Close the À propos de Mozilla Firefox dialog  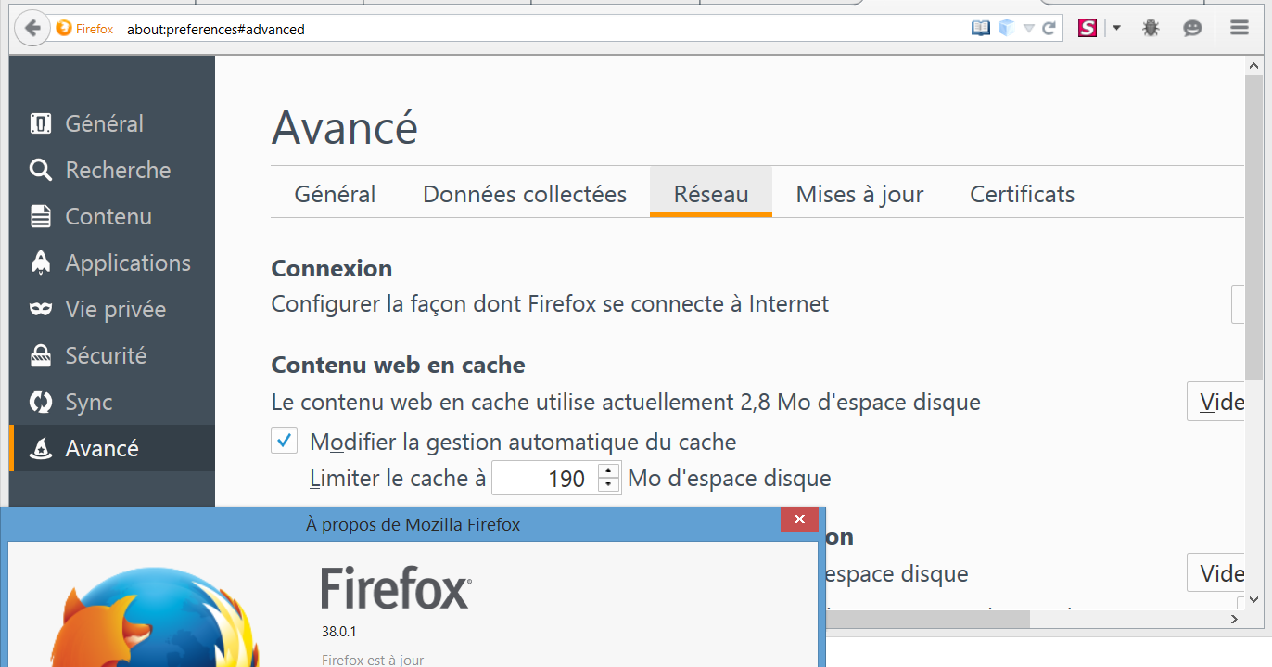[x=799, y=521]
